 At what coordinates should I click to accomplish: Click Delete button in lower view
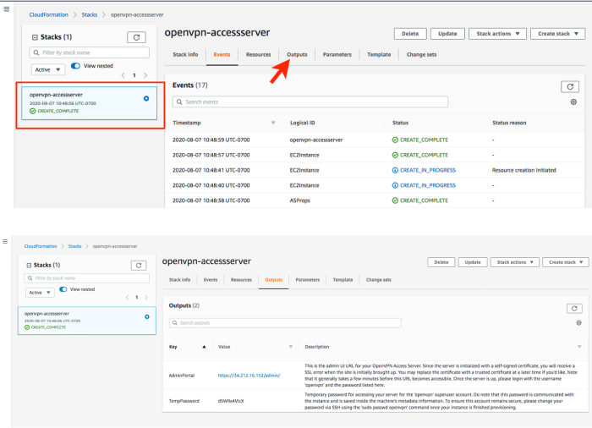pos(441,262)
